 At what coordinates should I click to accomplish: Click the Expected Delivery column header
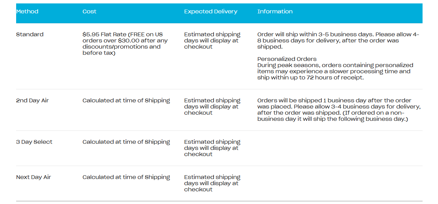point(210,12)
